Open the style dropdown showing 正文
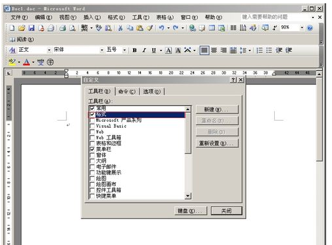This screenshot has width=332, height=245. pyautogui.click(x=49, y=51)
